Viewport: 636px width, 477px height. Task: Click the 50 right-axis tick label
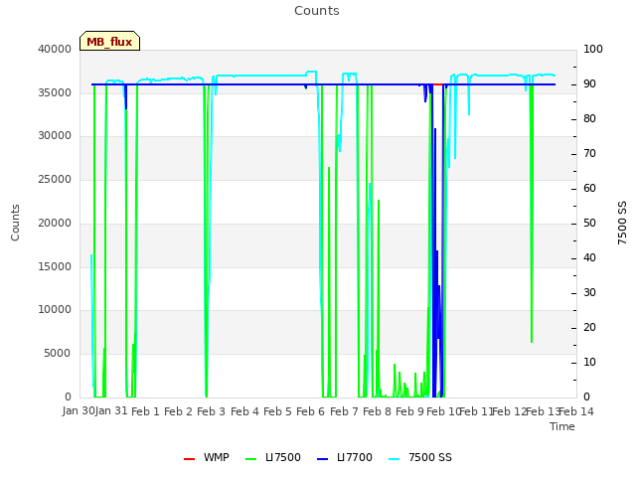point(589,223)
